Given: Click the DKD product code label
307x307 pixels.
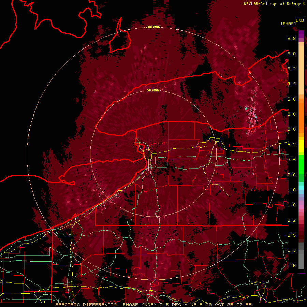Looking at the screenshot, I should click(x=300, y=20).
